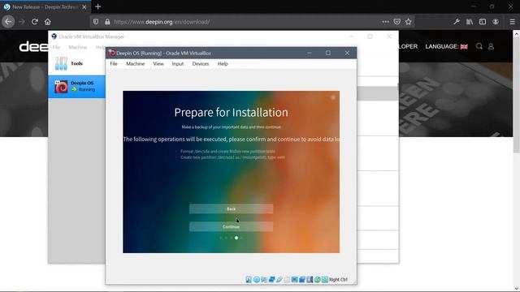
Task: Click the search magnifier on Deepin website
Action: click(x=479, y=46)
